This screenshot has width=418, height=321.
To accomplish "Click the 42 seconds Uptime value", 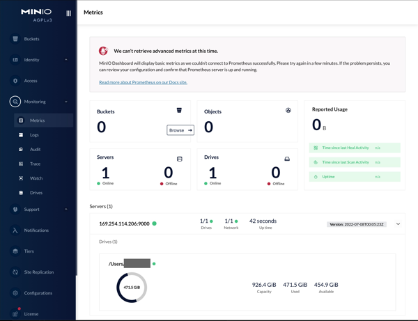I will tap(263, 221).
